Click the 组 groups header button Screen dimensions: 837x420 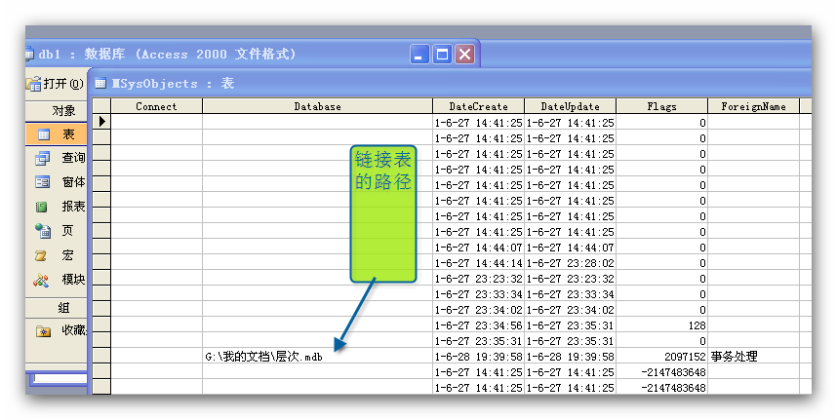tap(56, 308)
